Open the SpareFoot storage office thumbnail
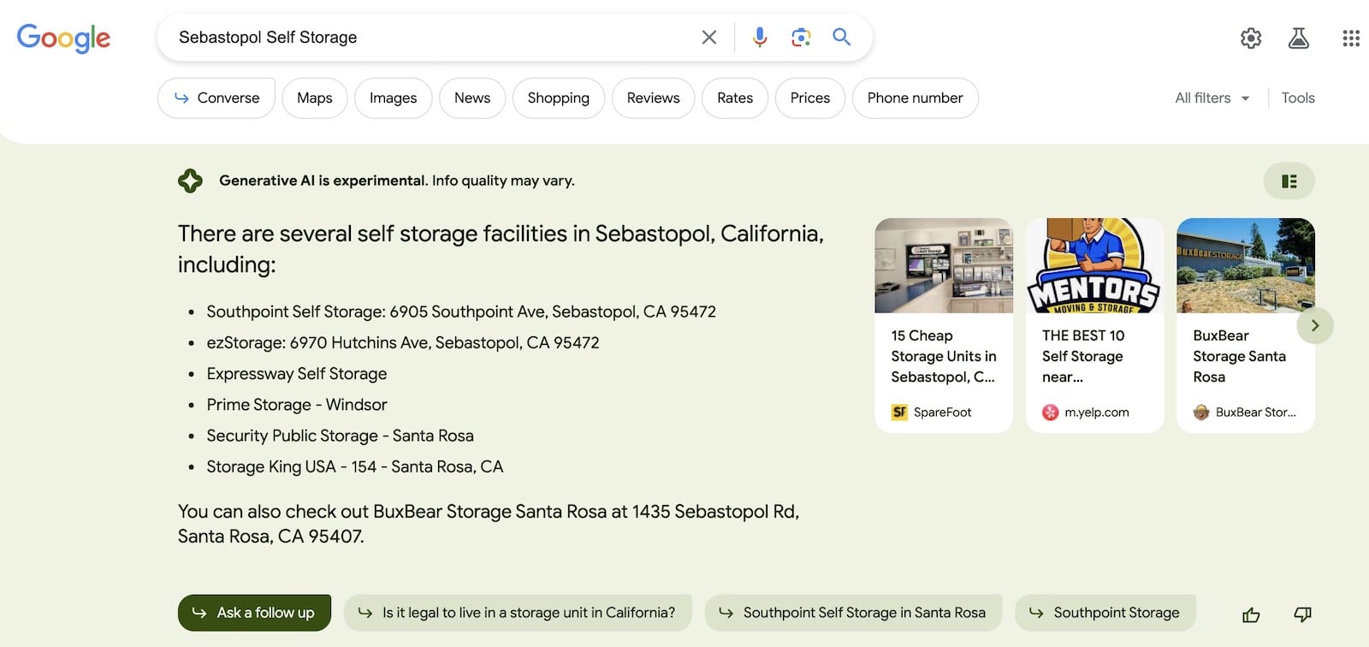This screenshot has height=647, width=1369. pyautogui.click(x=944, y=265)
